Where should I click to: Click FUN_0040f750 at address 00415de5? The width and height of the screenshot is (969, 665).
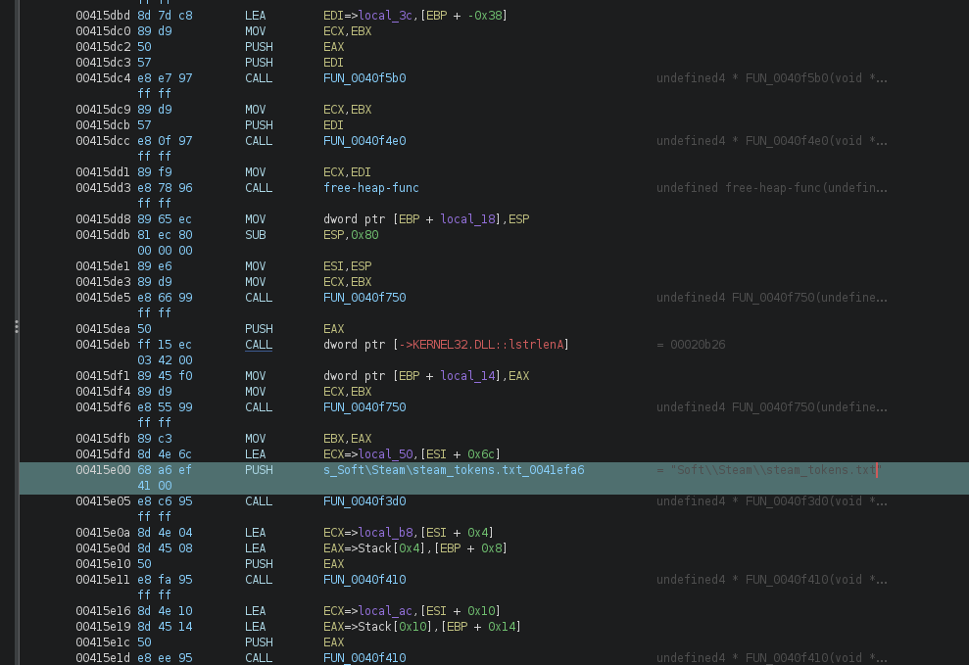(364, 298)
